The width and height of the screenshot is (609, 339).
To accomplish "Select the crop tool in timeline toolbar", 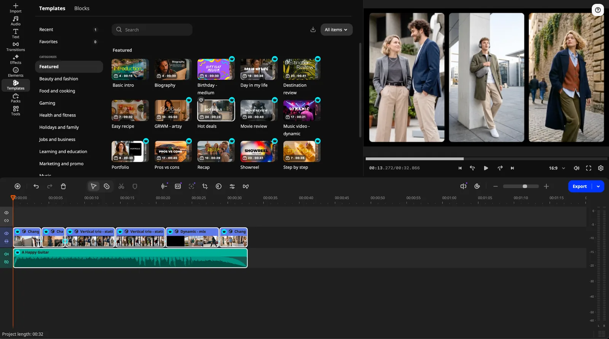I will point(205,186).
